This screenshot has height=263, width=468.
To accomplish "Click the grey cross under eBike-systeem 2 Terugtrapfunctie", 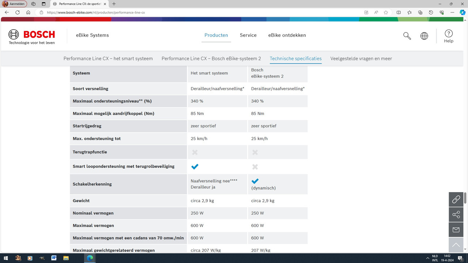I will [255, 152].
